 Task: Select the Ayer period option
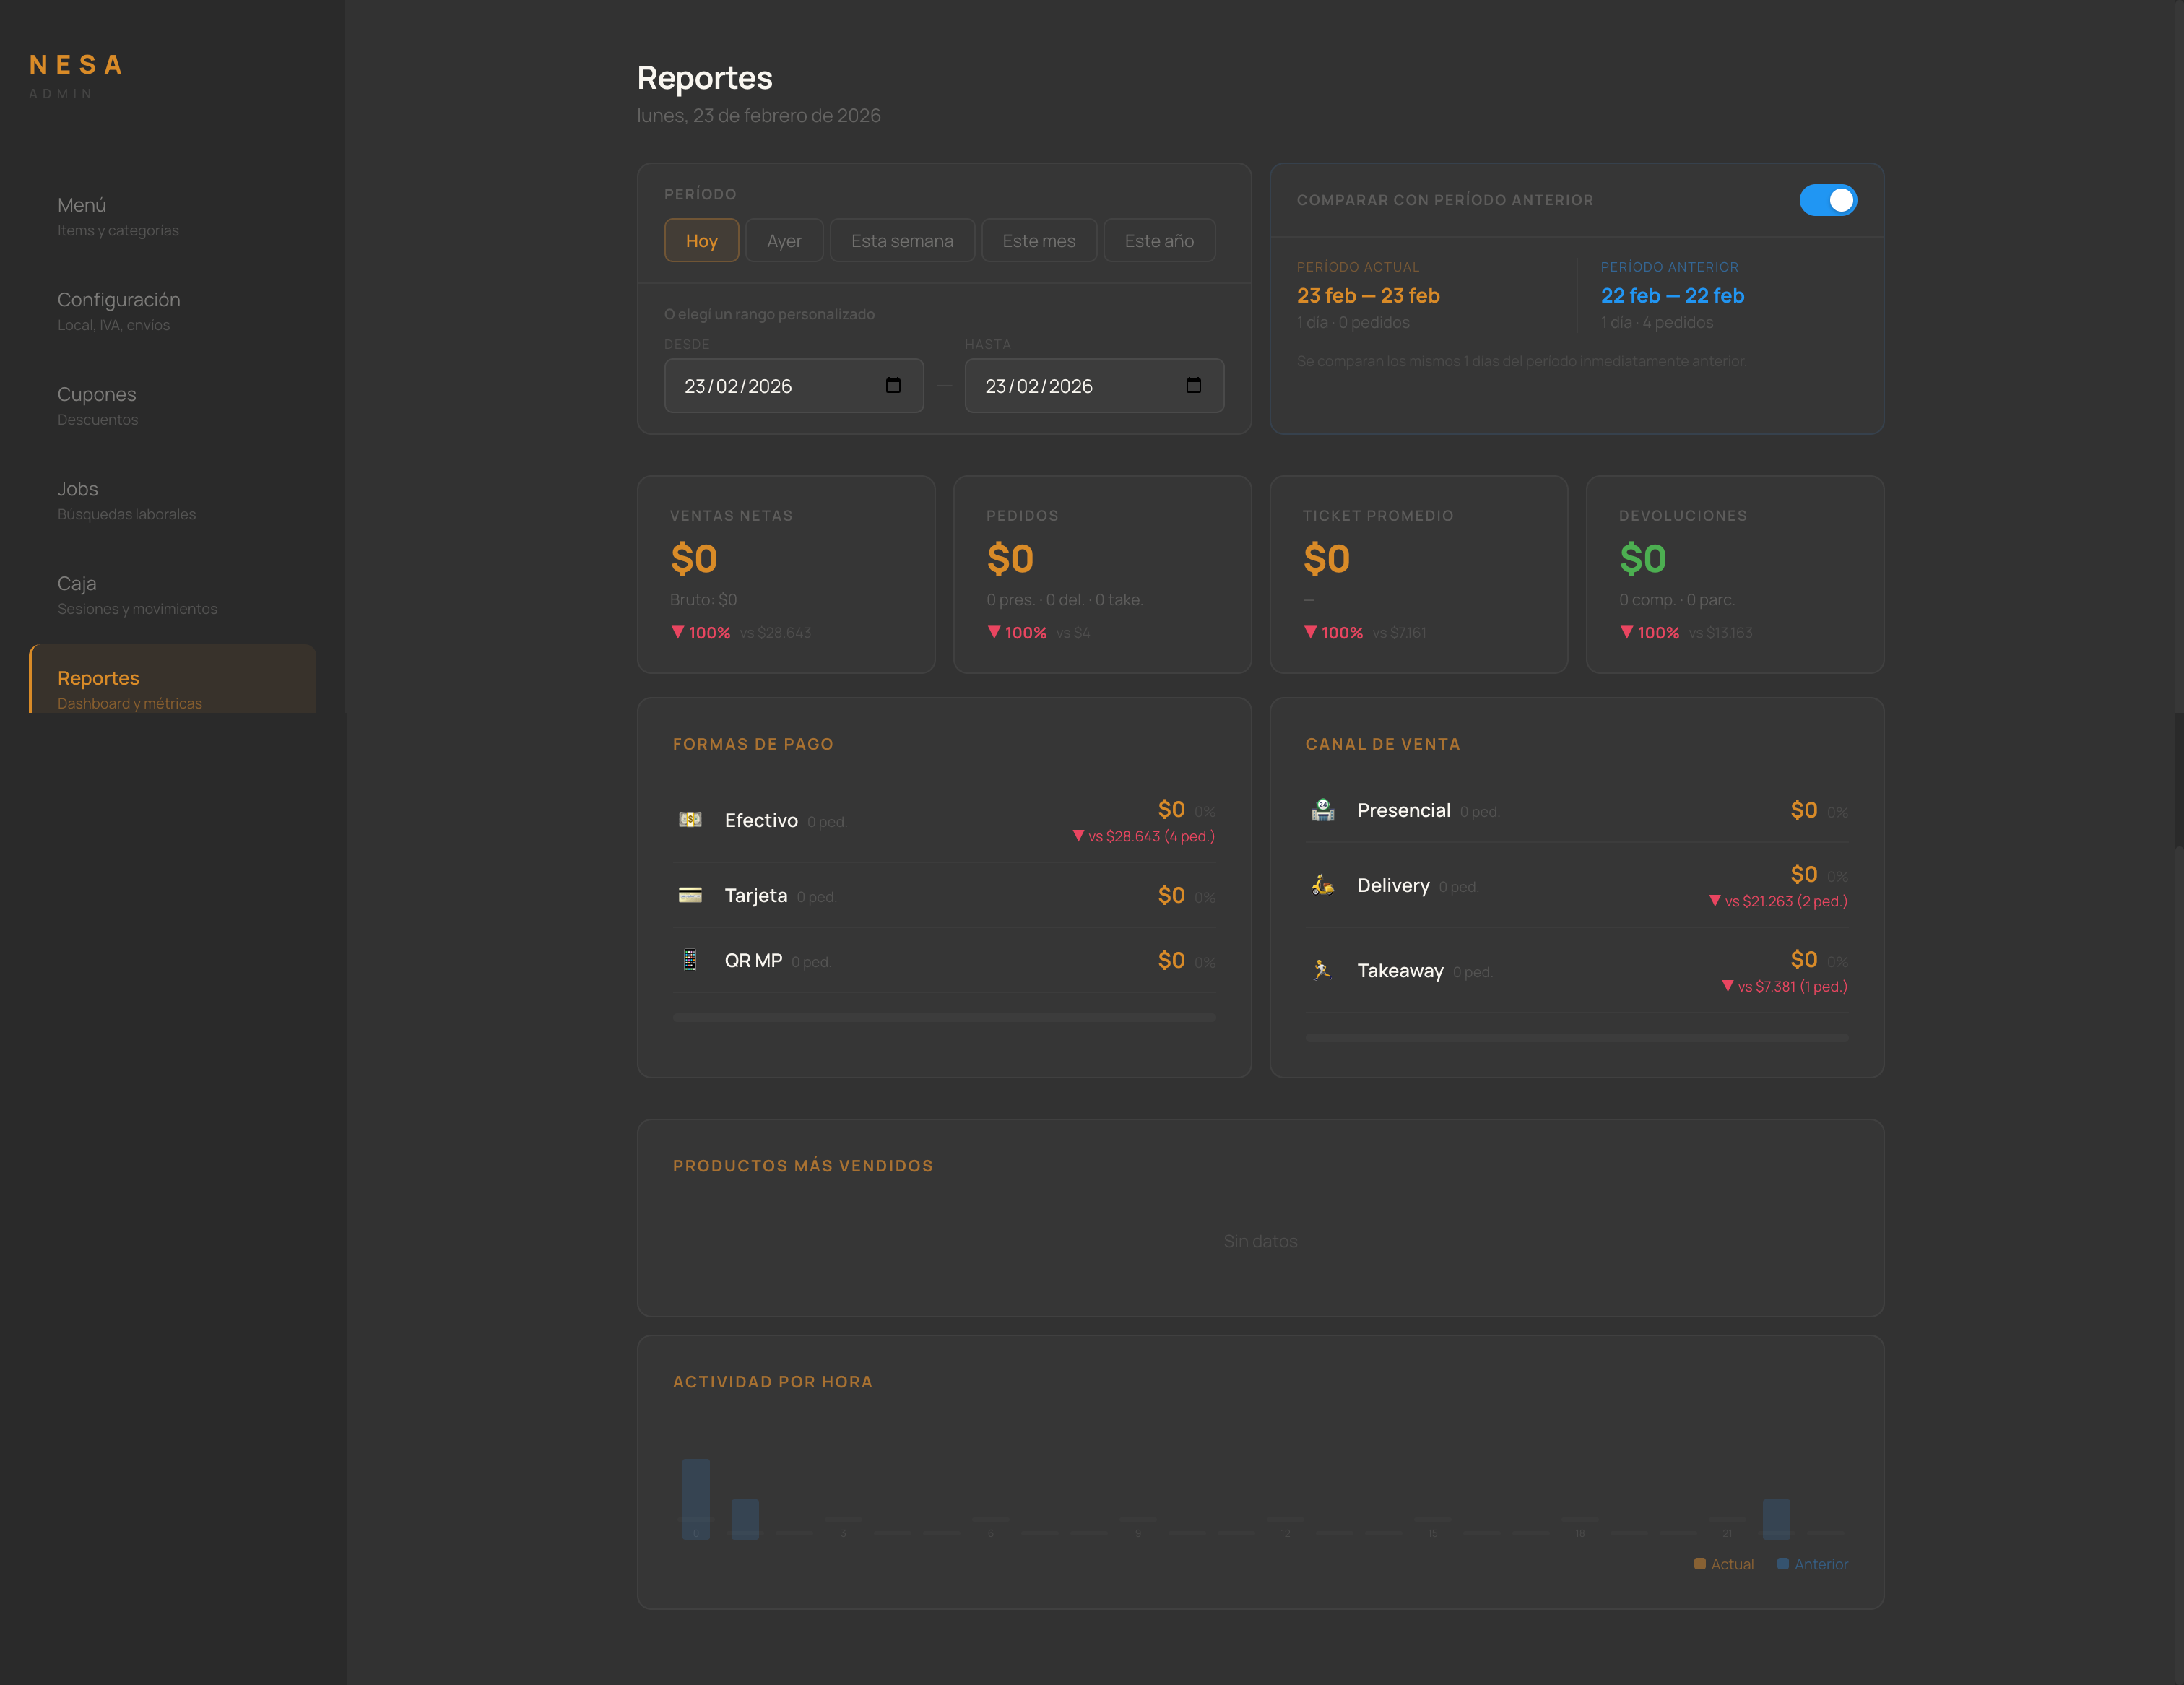pyautogui.click(x=784, y=240)
